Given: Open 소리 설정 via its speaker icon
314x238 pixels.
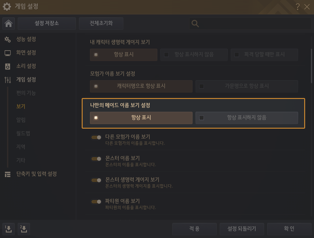Looking at the screenshot, I should (x=8, y=66).
